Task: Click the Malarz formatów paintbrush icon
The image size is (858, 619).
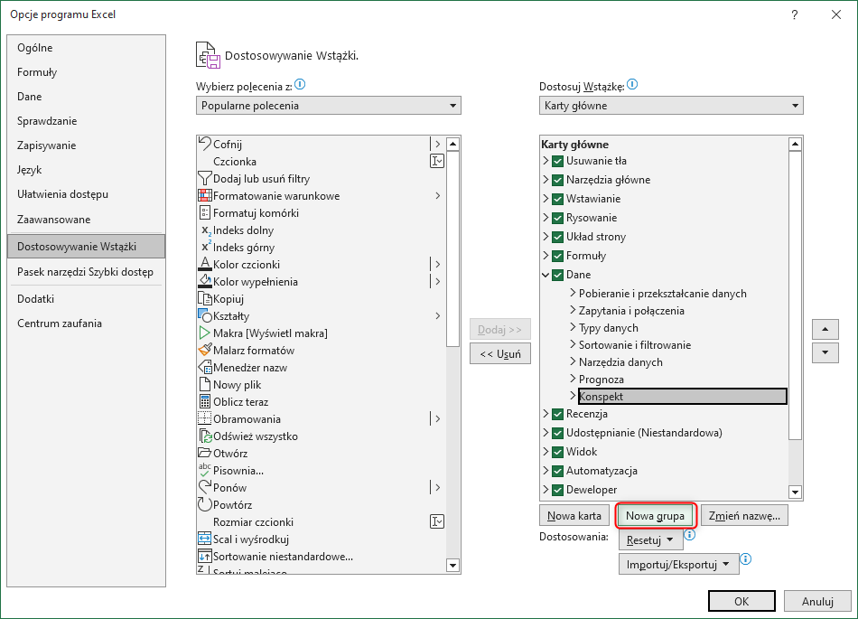Action: (204, 351)
